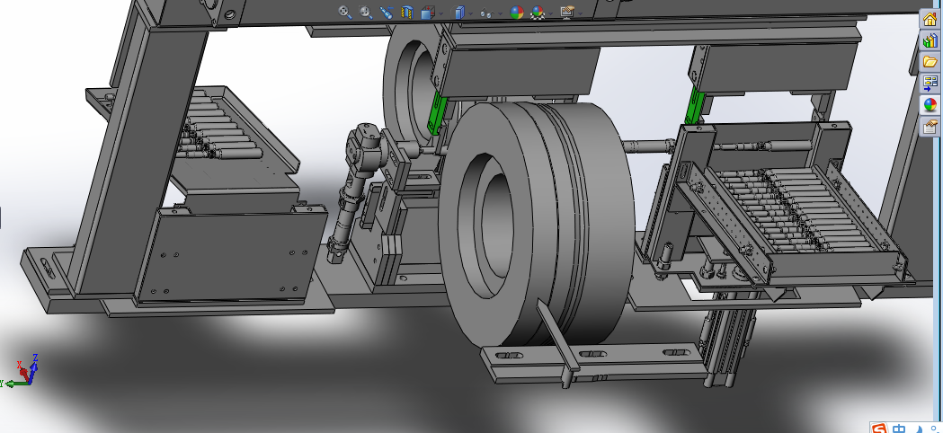This screenshot has height=433, width=943.
Task: Expand the Display Style dropdown arrow
Action: tap(471, 13)
